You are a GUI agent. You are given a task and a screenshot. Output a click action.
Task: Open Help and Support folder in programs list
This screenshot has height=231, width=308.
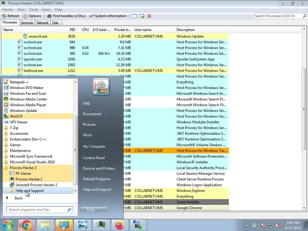point(38,190)
